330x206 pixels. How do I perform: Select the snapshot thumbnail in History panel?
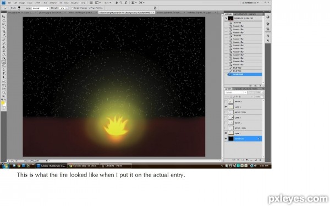point(231,19)
